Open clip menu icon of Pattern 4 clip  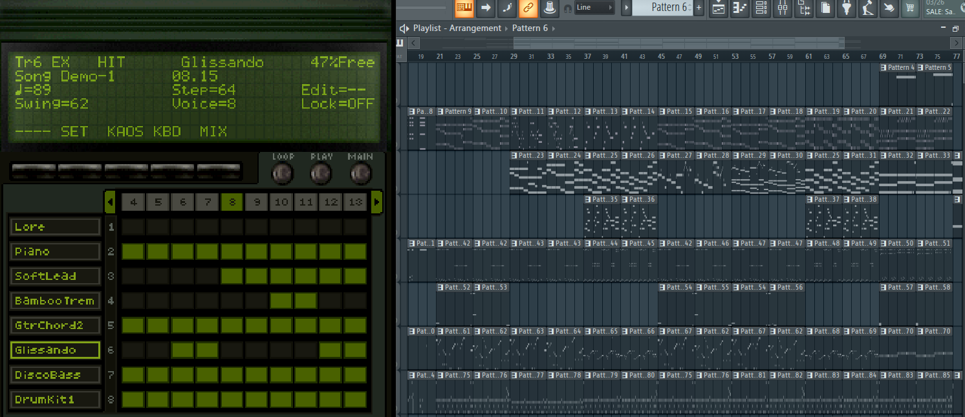(x=884, y=67)
